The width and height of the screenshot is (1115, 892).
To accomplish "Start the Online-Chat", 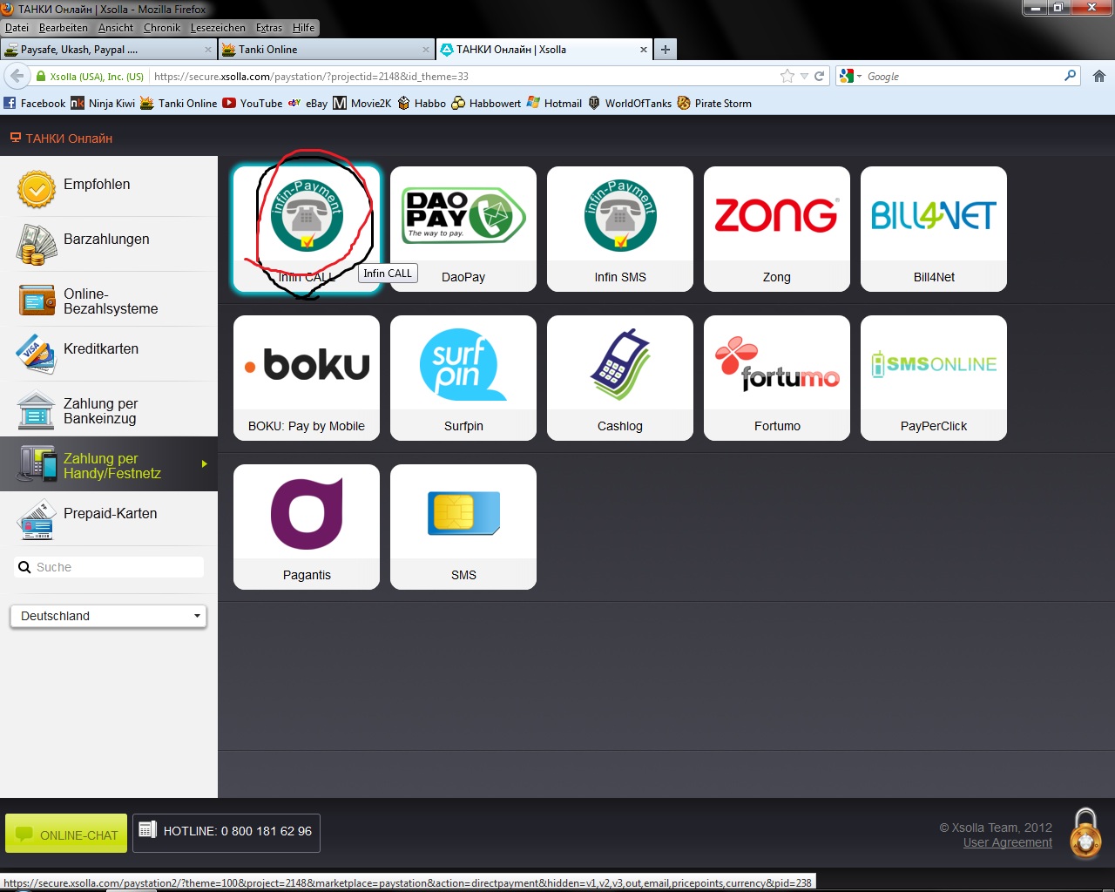I will tap(66, 834).
